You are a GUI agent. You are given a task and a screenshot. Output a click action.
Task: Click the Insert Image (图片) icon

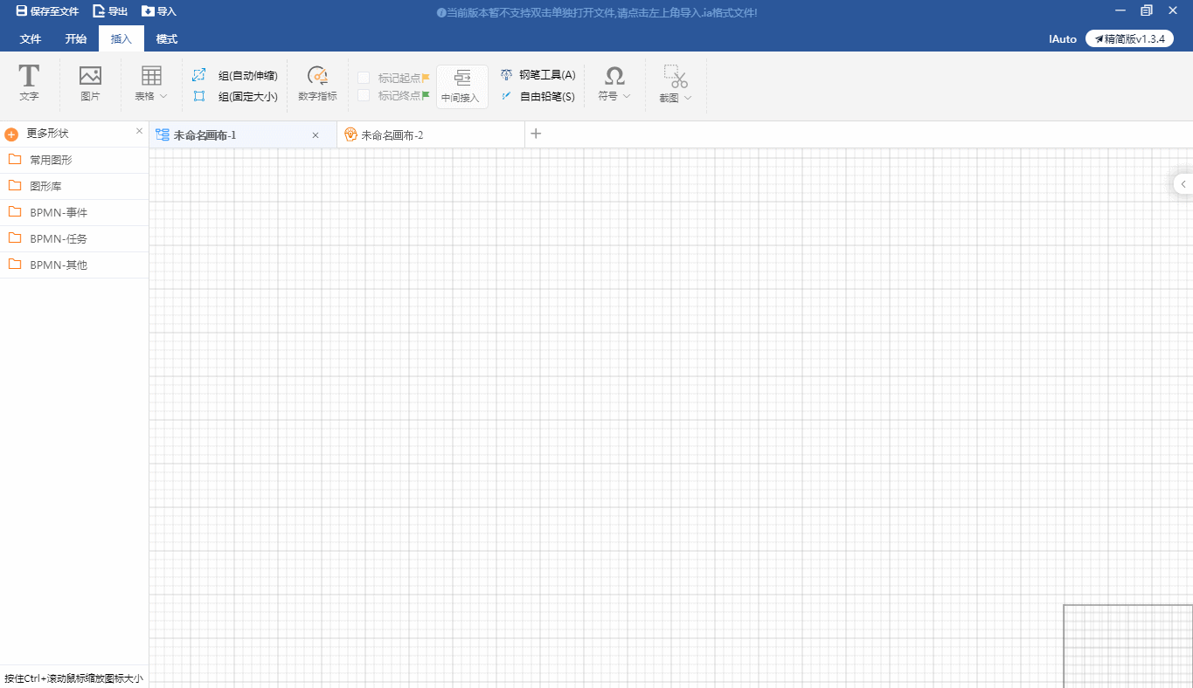point(90,77)
